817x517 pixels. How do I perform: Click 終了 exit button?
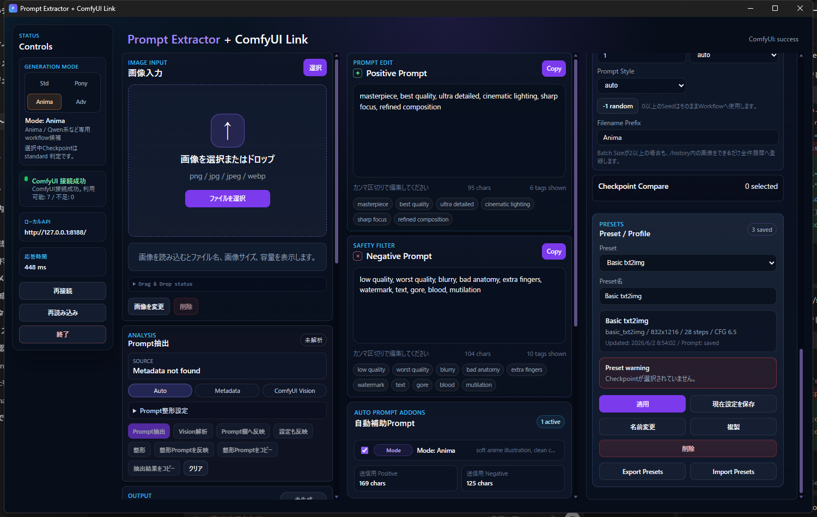[x=63, y=335]
